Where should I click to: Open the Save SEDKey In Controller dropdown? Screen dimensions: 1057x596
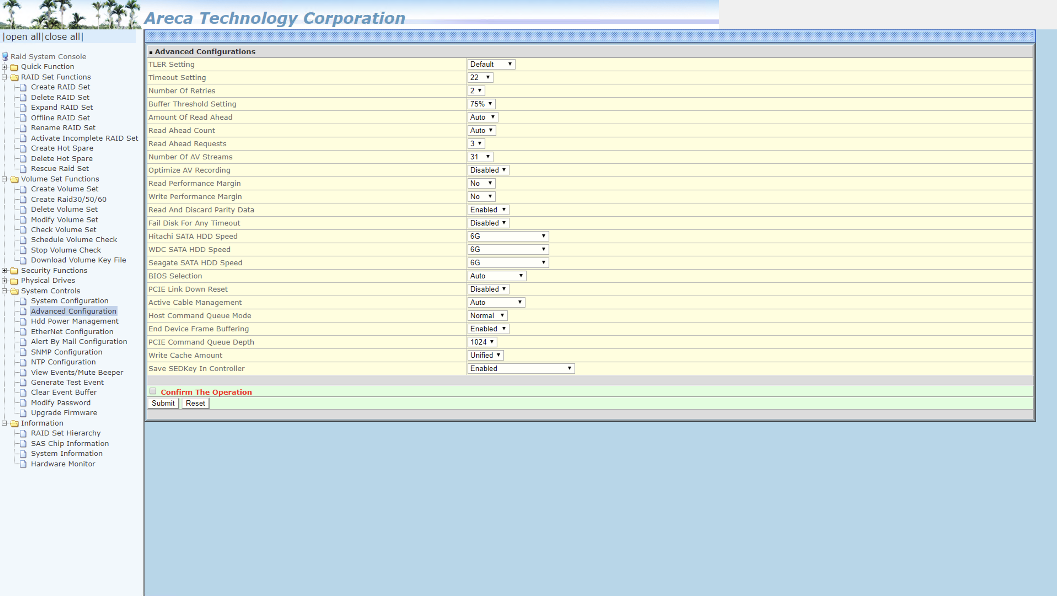521,369
